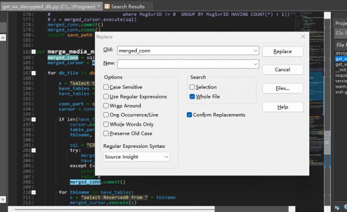Collapse the if block at line 196
The width and height of the screenshot is (347, 212).
tap(34, 119)
